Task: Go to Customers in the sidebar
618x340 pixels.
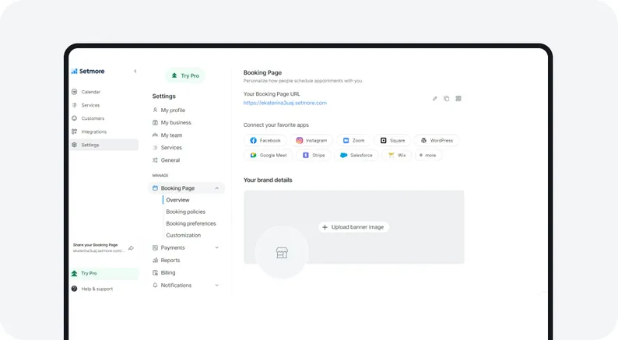Action: tap(104, 118)
